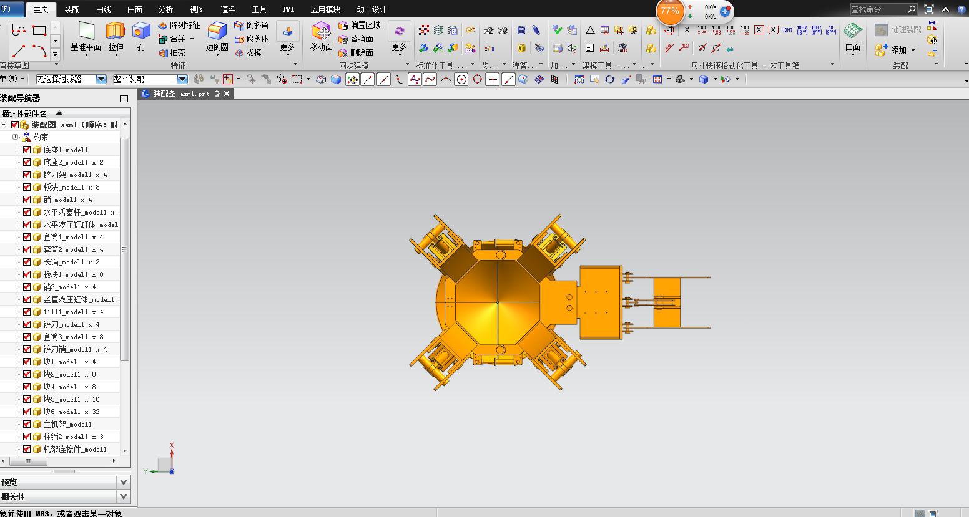Untick the 长销_model1 x 2 checkbox
This screenshot has height=517, width=969.
click(27, 262)
